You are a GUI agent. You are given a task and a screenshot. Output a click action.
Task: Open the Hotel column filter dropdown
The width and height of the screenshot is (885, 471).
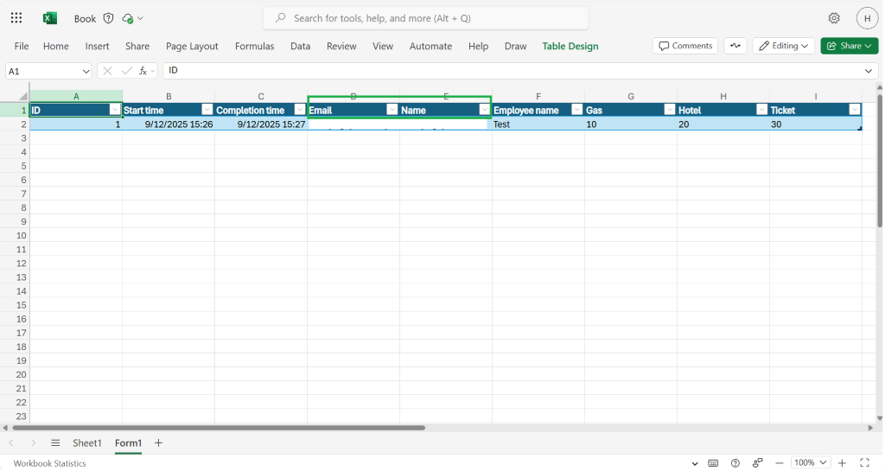(x=762, y=110)
